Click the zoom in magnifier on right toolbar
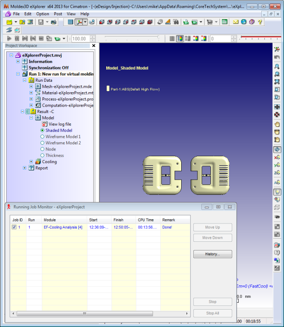284x327 pixels. tap(277, 67)
